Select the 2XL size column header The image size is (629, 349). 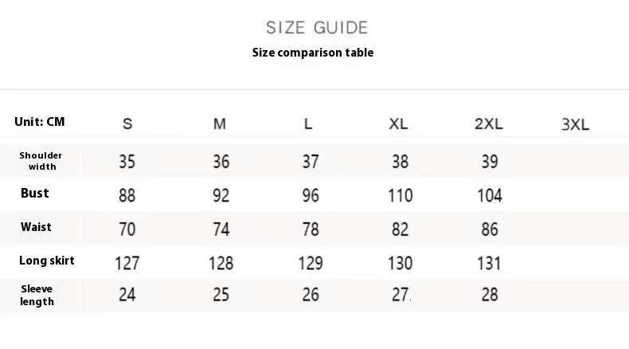(489, 124)
